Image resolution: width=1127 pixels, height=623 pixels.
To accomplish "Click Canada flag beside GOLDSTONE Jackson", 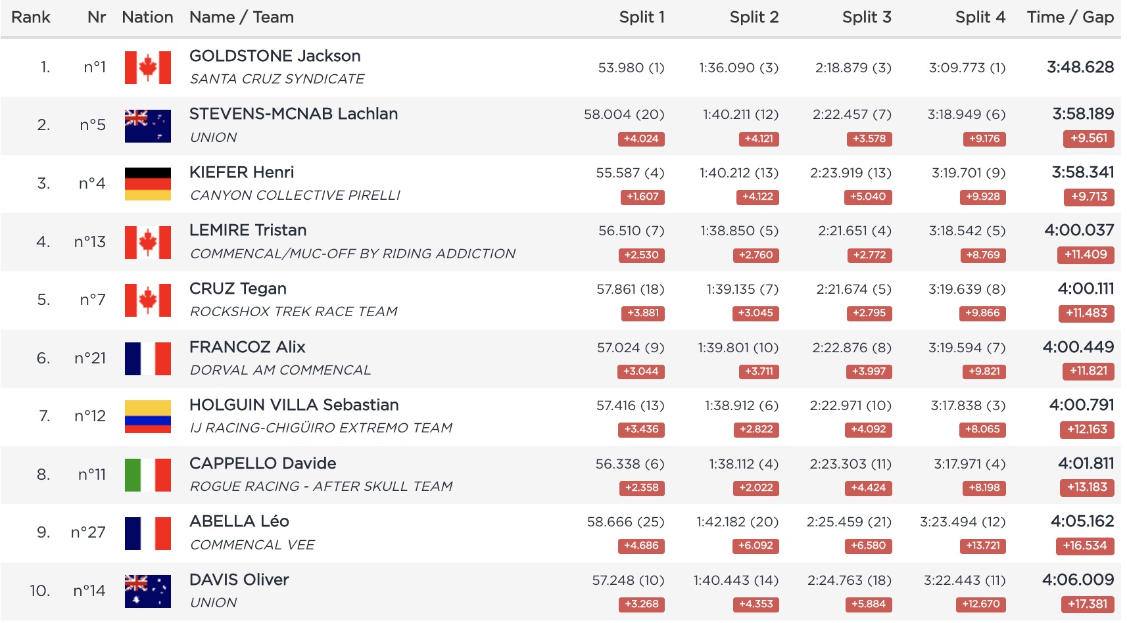I will (147, 68).
